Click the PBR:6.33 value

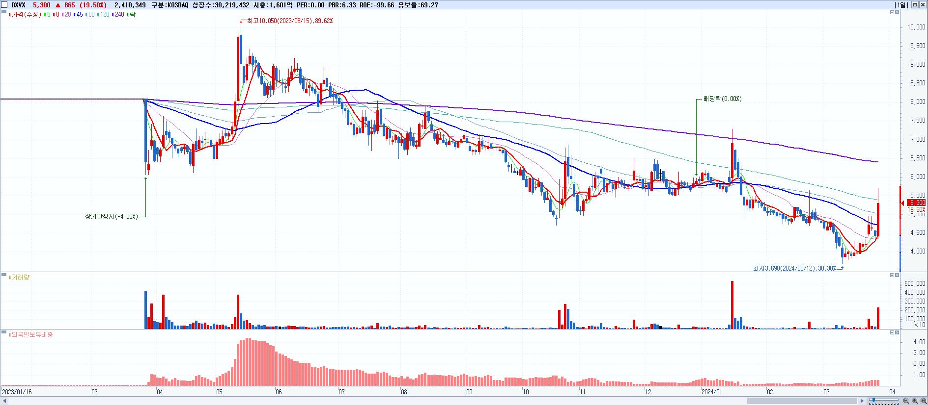[342, 5]
